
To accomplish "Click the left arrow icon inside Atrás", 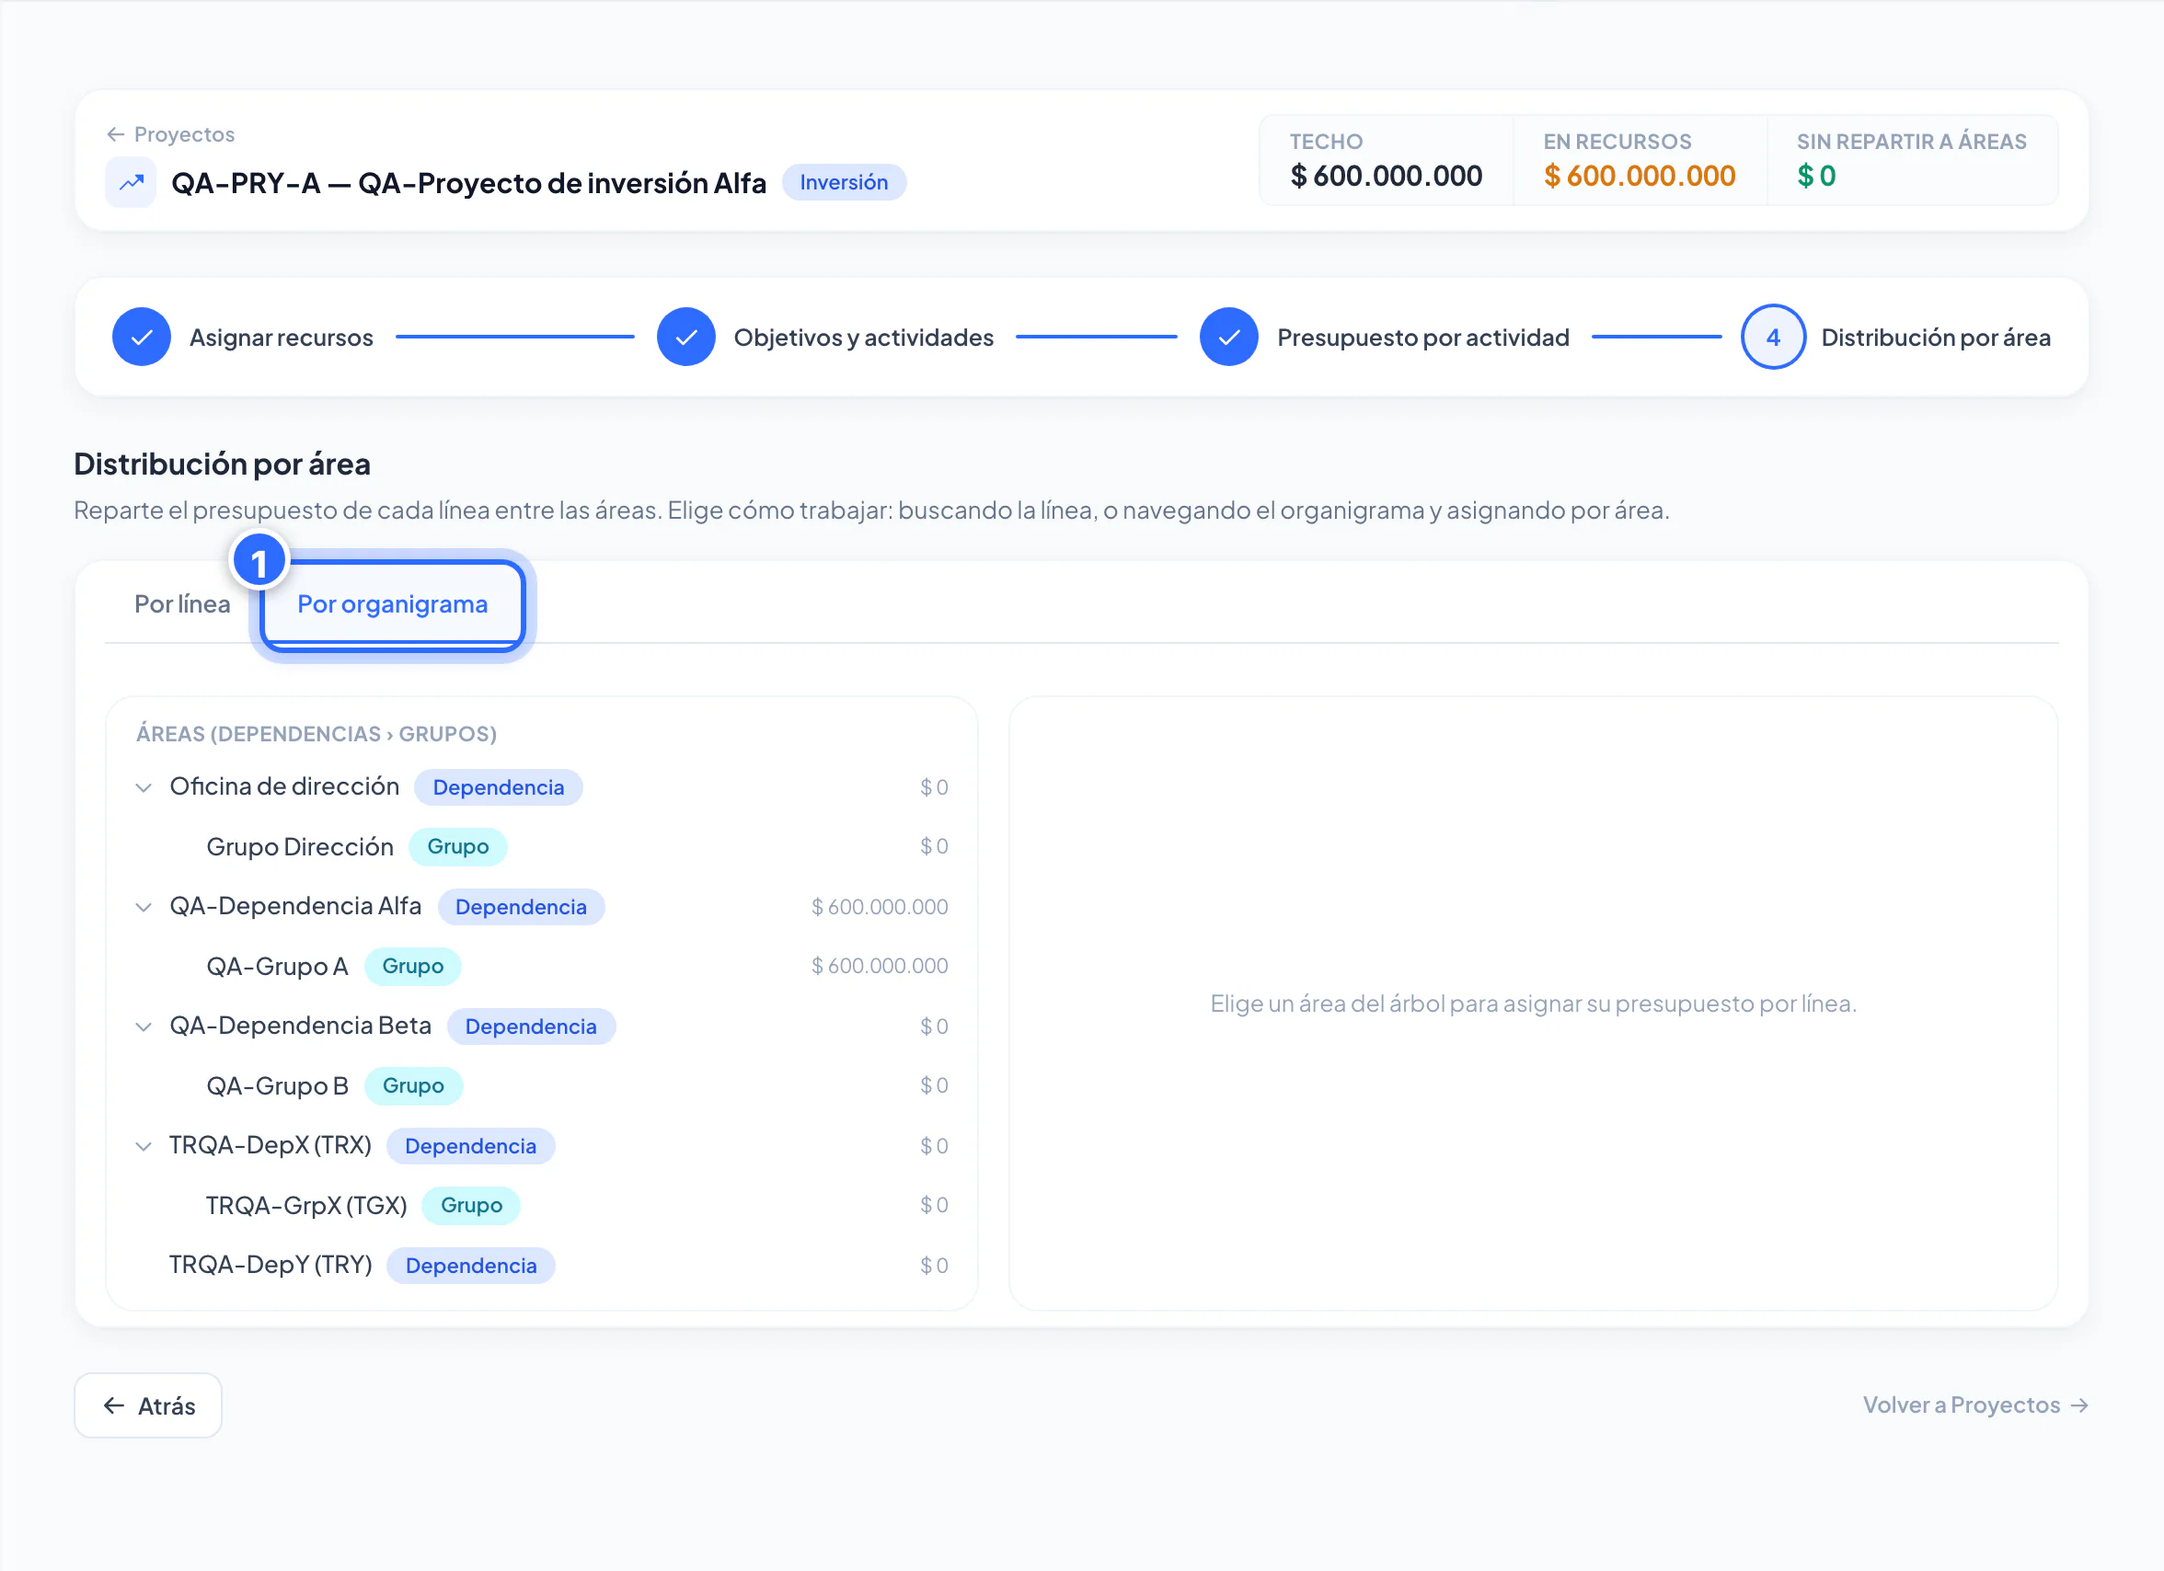I will tap(113, 1405).
